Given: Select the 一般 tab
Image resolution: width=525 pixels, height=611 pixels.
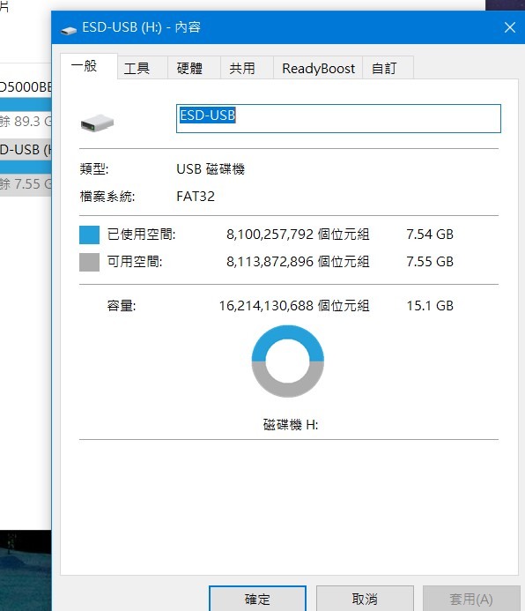Looking at the screenshot, I should pyautogui.click(x=88, y=66).
